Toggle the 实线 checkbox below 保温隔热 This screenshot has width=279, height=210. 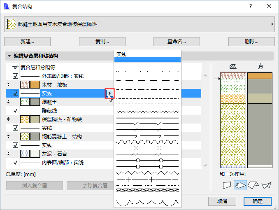pyautogui.click(x=16, y=128)
